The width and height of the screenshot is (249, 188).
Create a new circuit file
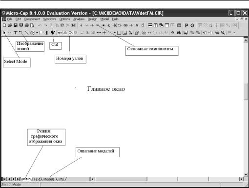click(4, 25)
